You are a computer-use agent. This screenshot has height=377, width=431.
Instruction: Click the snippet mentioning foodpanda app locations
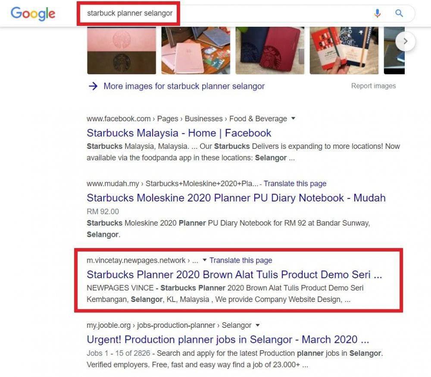coord(243,152)
